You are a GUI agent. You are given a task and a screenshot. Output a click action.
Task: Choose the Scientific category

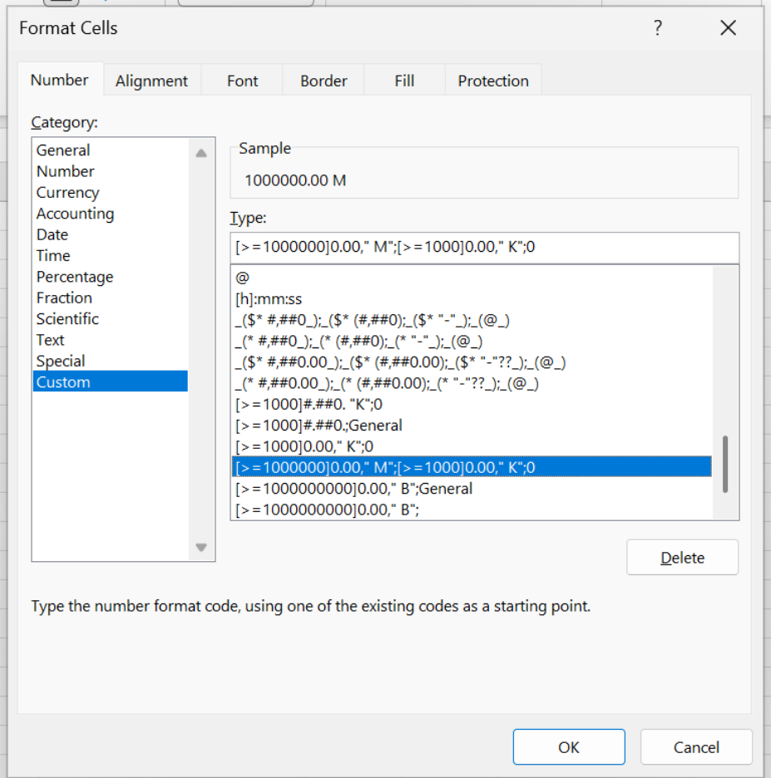[x=111, y=318]
